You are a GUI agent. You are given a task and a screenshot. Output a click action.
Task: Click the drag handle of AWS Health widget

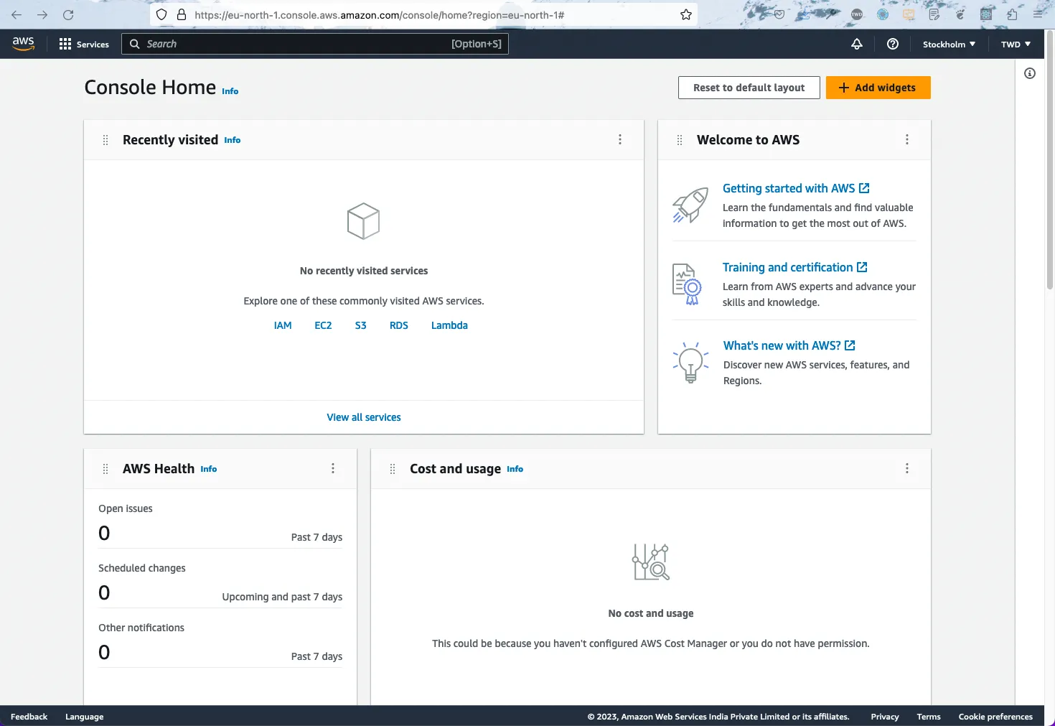(x=105, y=469)
